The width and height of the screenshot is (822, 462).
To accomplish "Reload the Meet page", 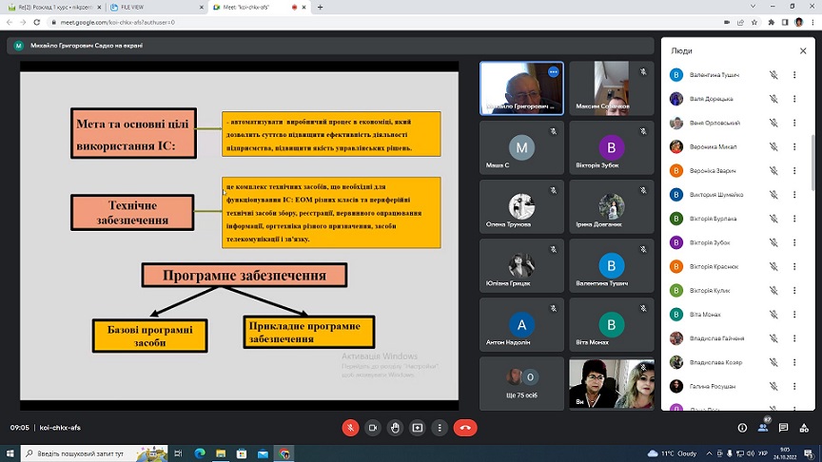I will [37, 22].
